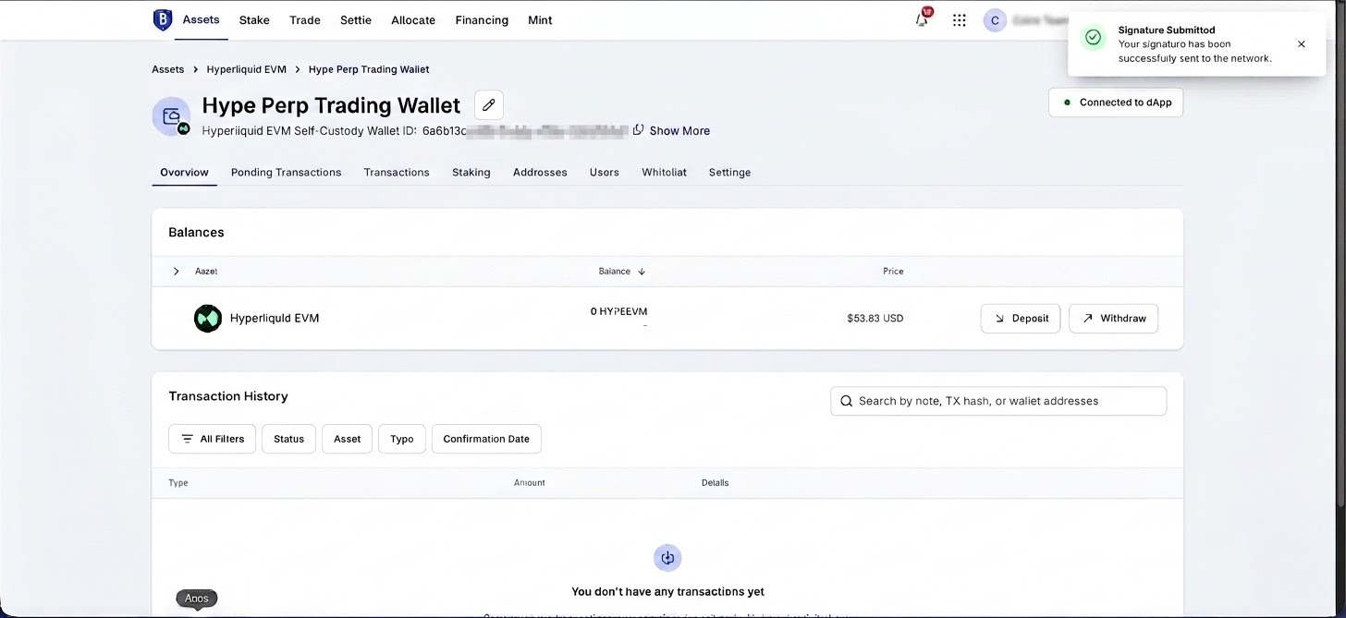
Task: Switch to Addresses tab
Action: pyautogui.click(x=540, y=172)
